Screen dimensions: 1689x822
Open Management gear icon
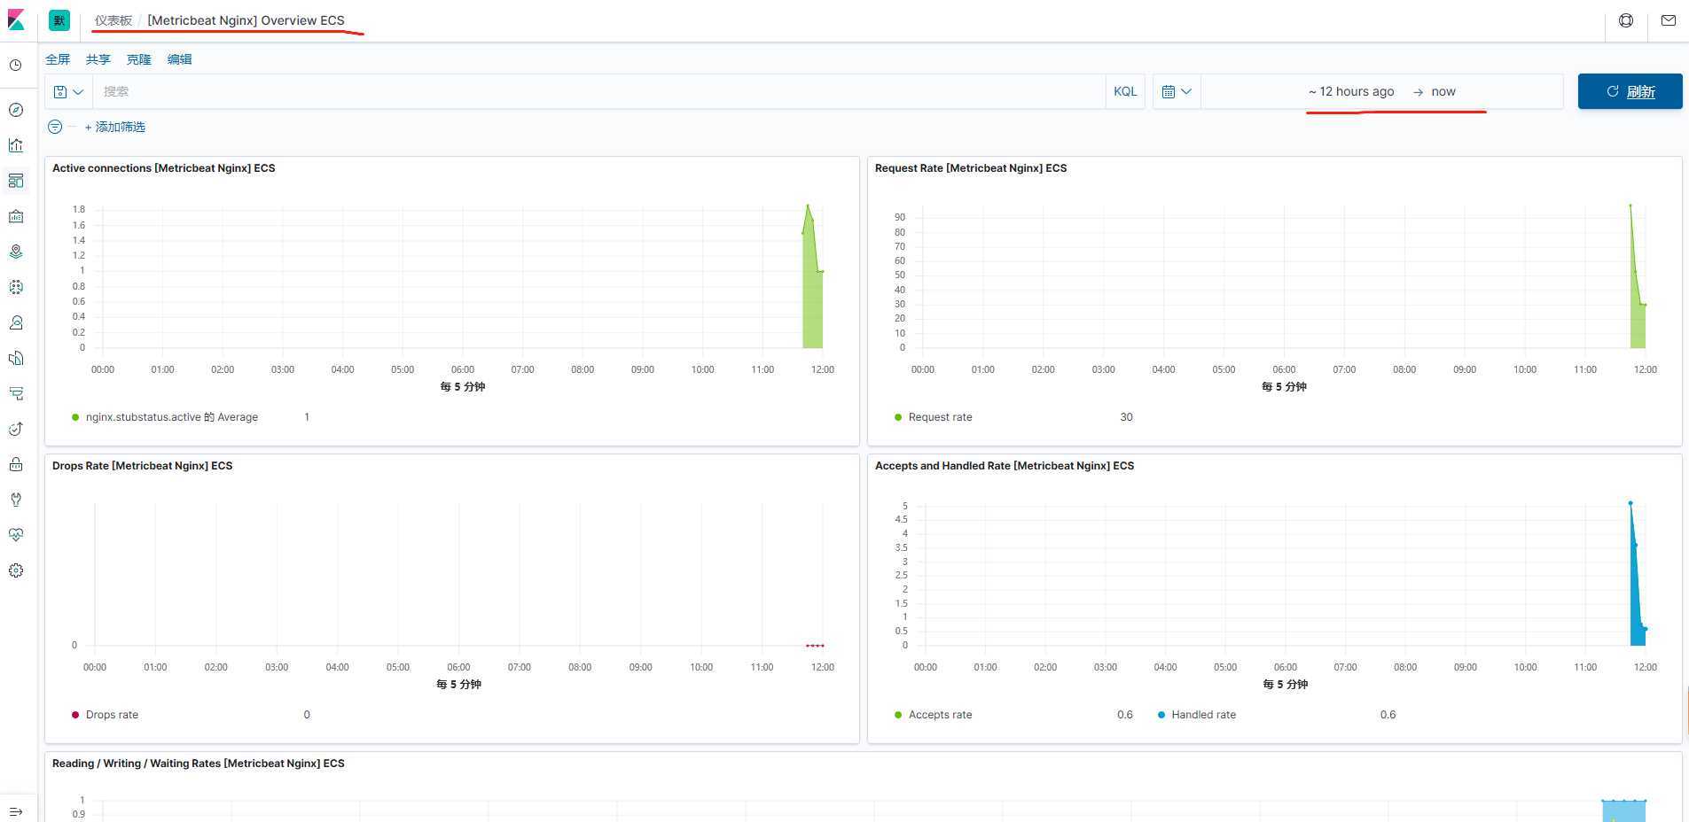pyautogui.click(x=16, y=570)
